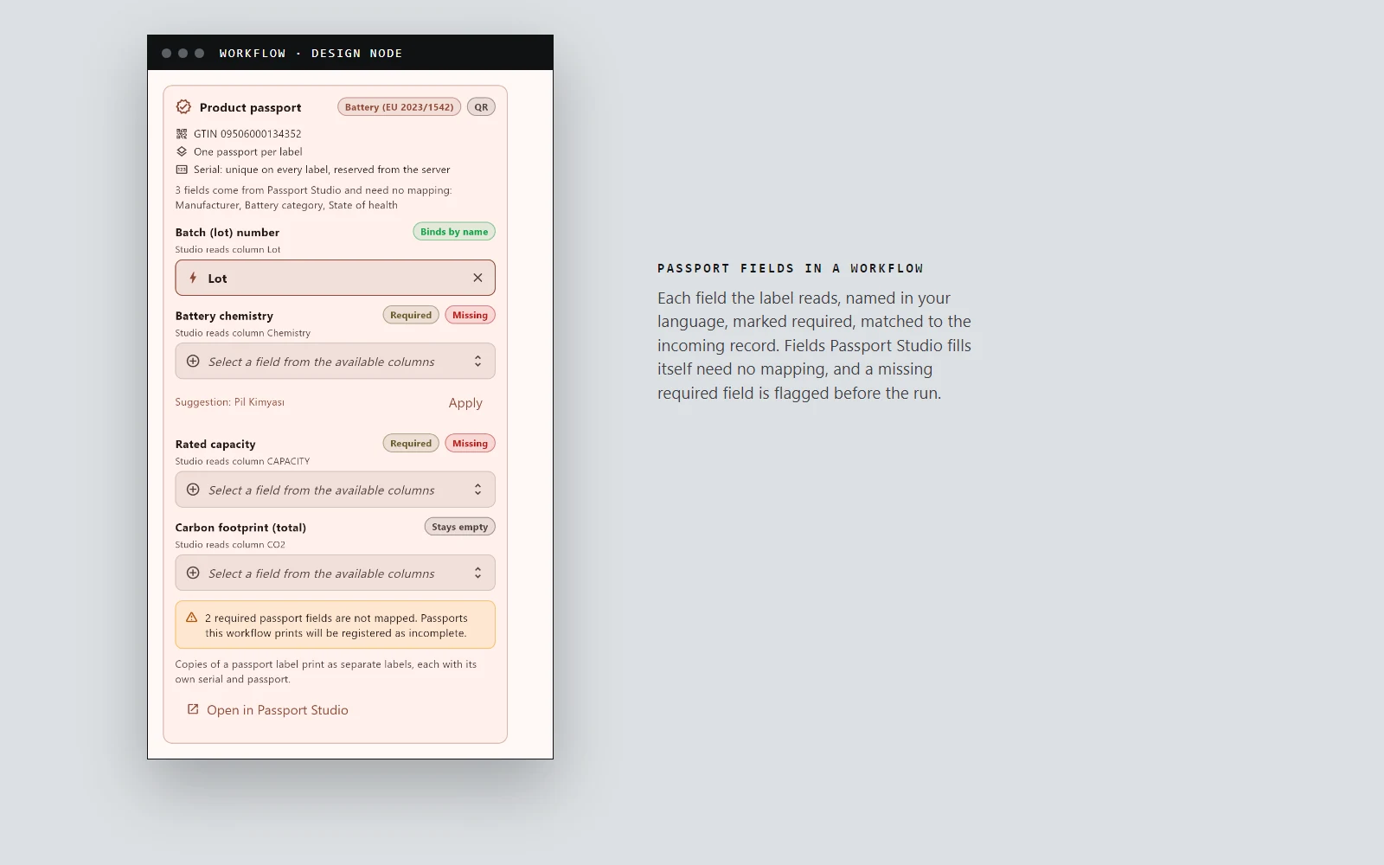The height and width of the screenshot is (865, 1384).
Task: Open Rated capacity field selector
Action: (335, 490)
